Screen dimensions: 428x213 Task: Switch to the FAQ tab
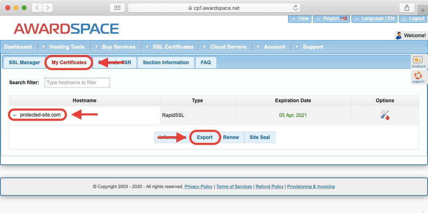(206, 63)
